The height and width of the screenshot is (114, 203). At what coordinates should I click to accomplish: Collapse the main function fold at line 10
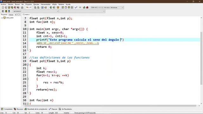pyautogui.click(x=28, y=29)
